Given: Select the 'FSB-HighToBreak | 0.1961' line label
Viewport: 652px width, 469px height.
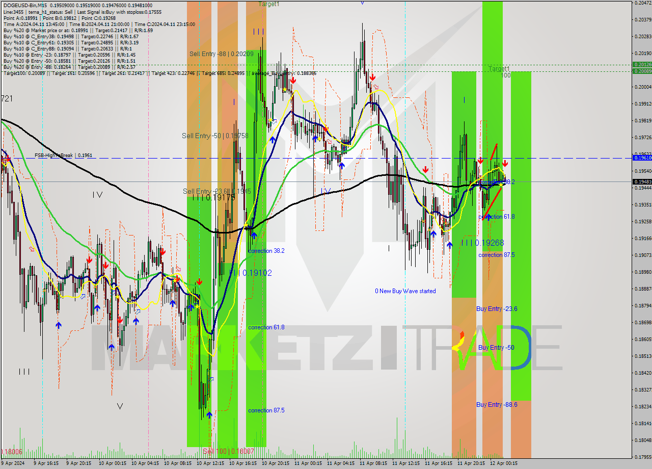Looking at the screenshot, I should point(63,155).
